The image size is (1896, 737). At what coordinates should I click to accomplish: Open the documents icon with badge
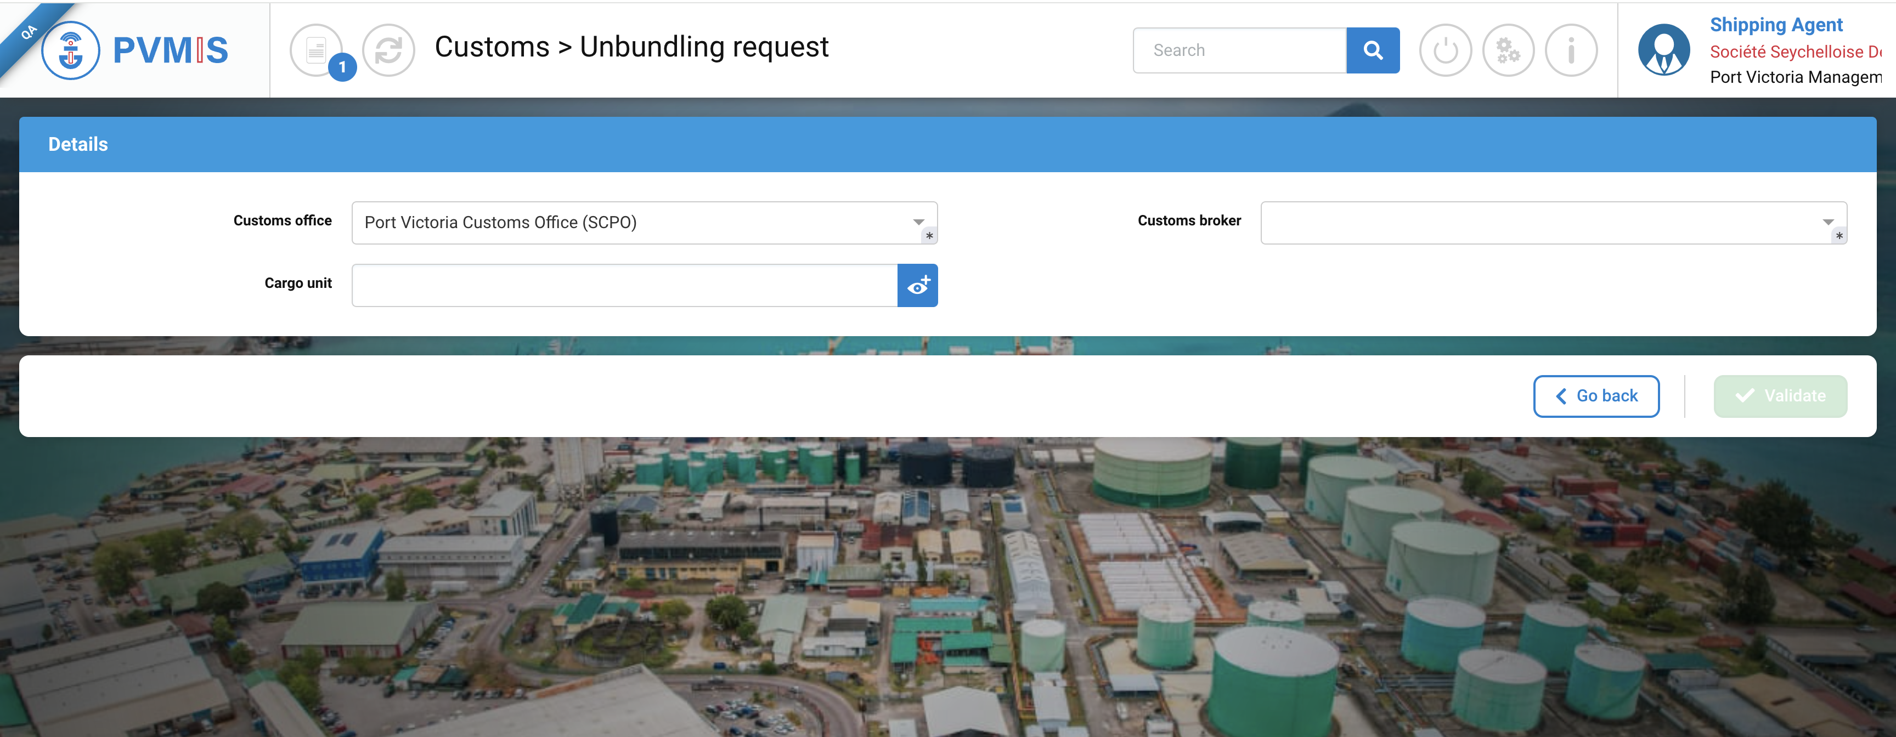(316, 50)
